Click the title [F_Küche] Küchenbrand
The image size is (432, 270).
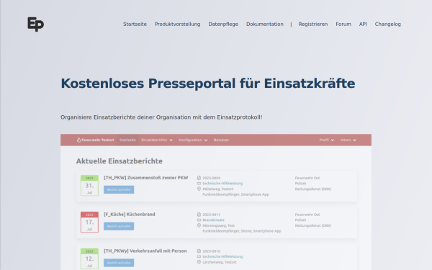130,215
